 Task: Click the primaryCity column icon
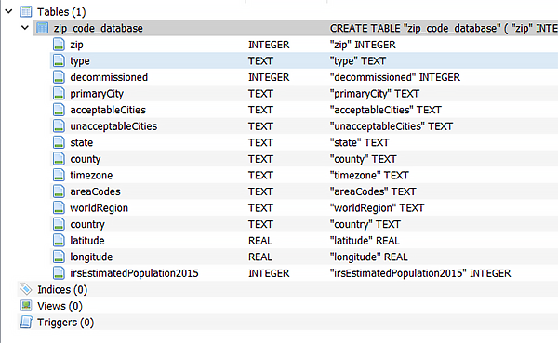(x=59, y=94)
